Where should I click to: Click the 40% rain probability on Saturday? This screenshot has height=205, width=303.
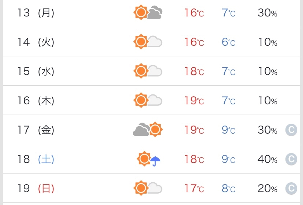268,159
